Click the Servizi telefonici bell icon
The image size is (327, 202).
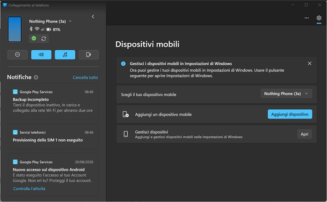[x=15, y=132]
